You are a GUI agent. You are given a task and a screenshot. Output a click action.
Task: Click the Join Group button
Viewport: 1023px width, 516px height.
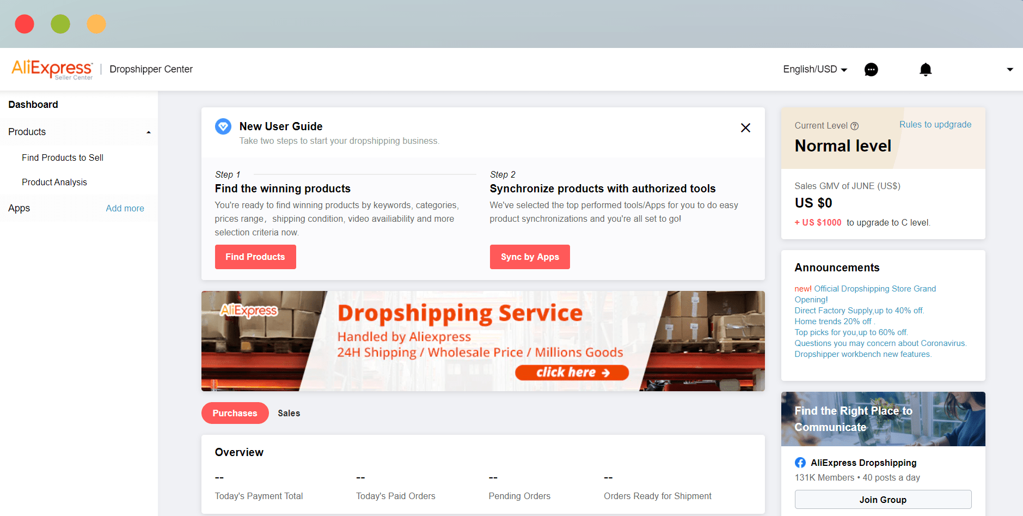click(x=883, y=500)
